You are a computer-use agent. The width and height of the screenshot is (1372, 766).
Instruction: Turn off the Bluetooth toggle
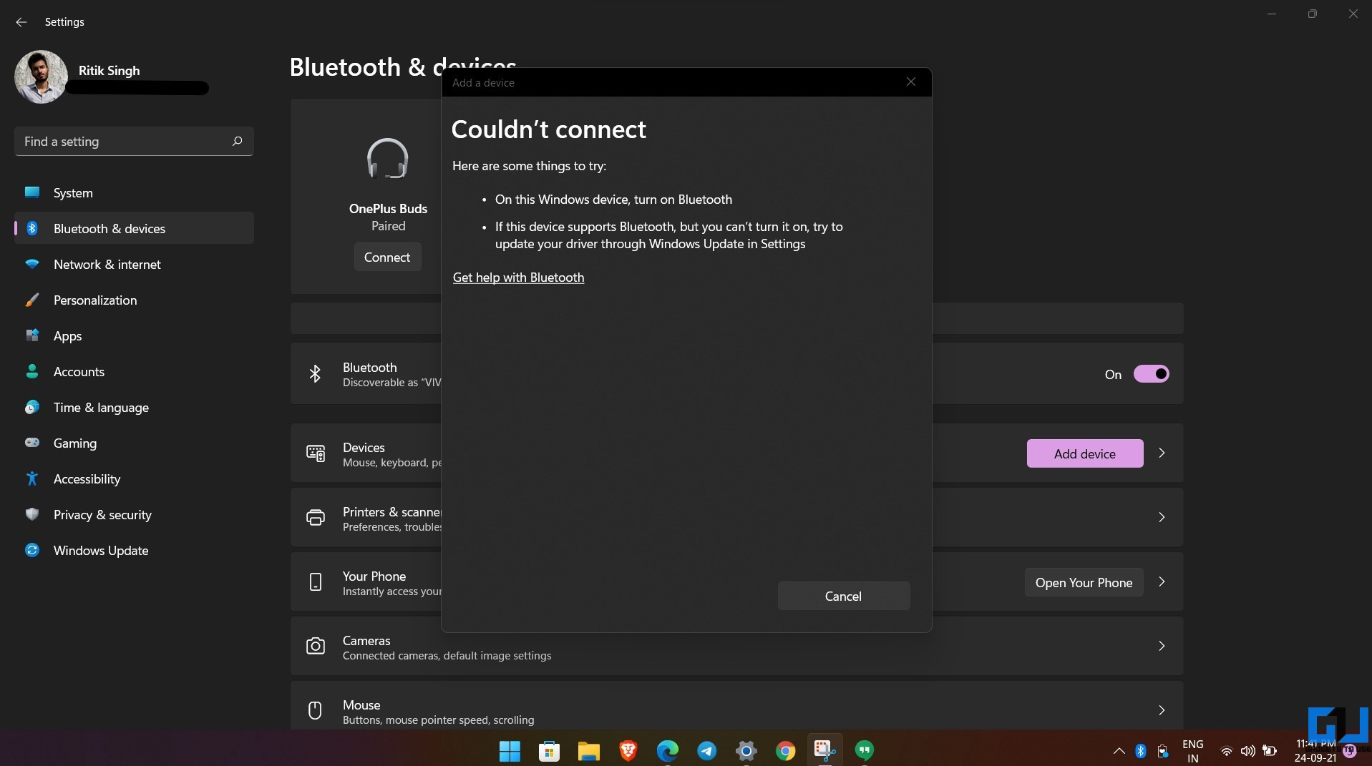1151,373
